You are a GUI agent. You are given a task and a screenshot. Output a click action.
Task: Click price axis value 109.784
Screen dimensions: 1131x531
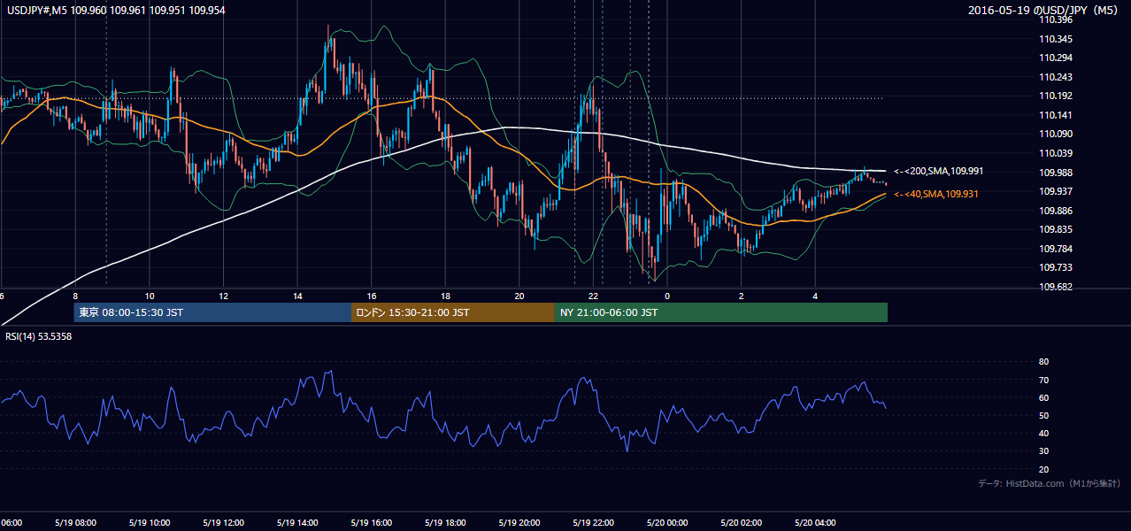point(1057,248)
